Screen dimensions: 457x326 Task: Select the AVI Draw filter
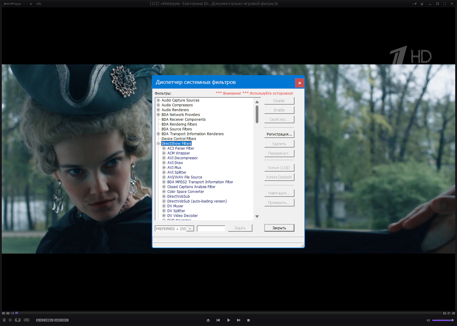coord(175,163)
